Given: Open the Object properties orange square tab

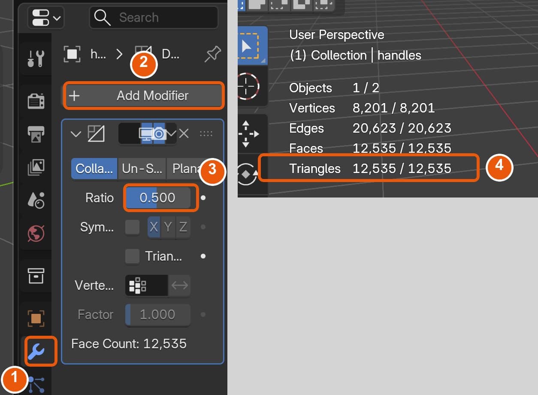Looking at the screenshot, I should click(36, 319).
